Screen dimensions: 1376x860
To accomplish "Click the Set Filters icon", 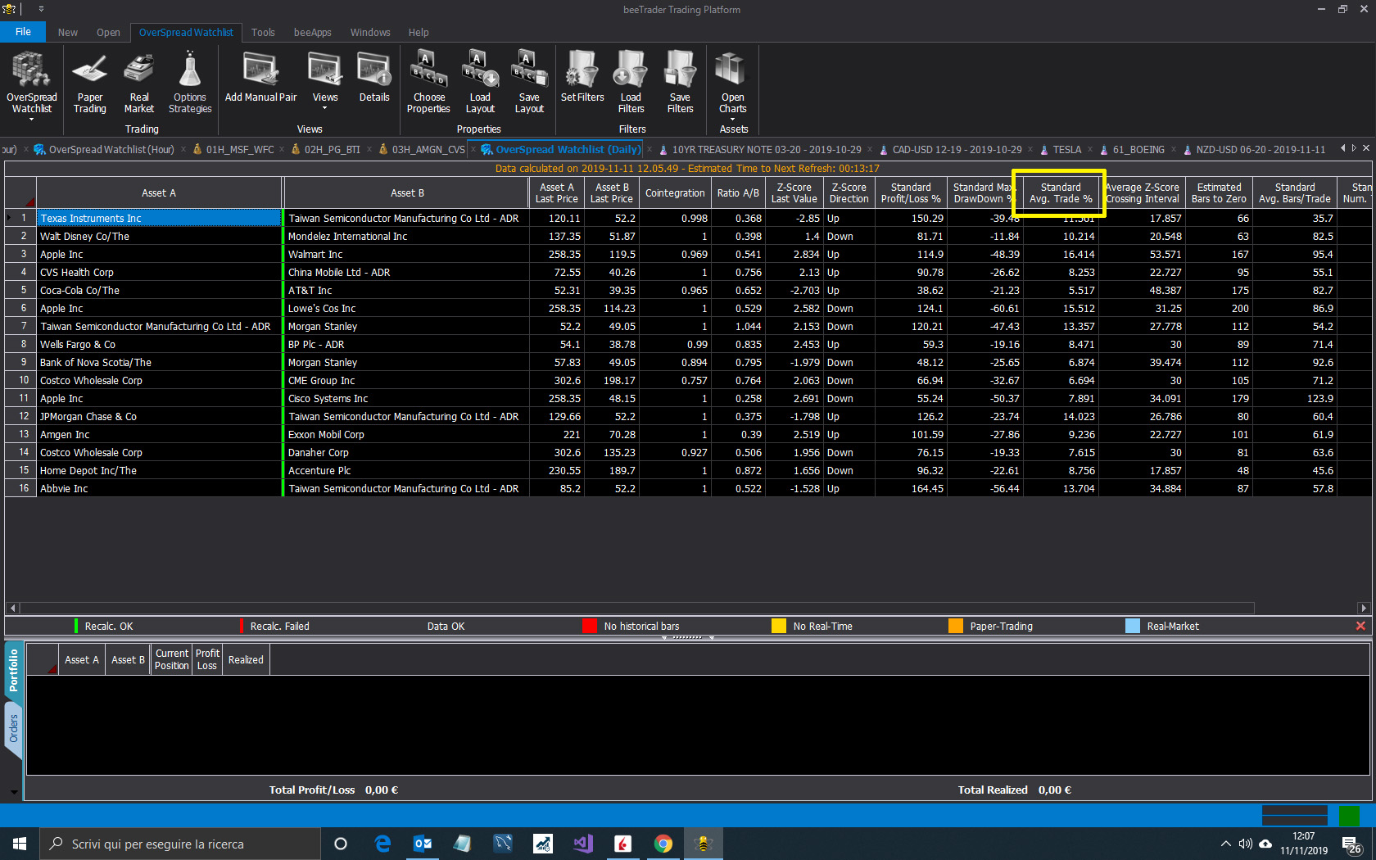I will click(x=582, y=77).
